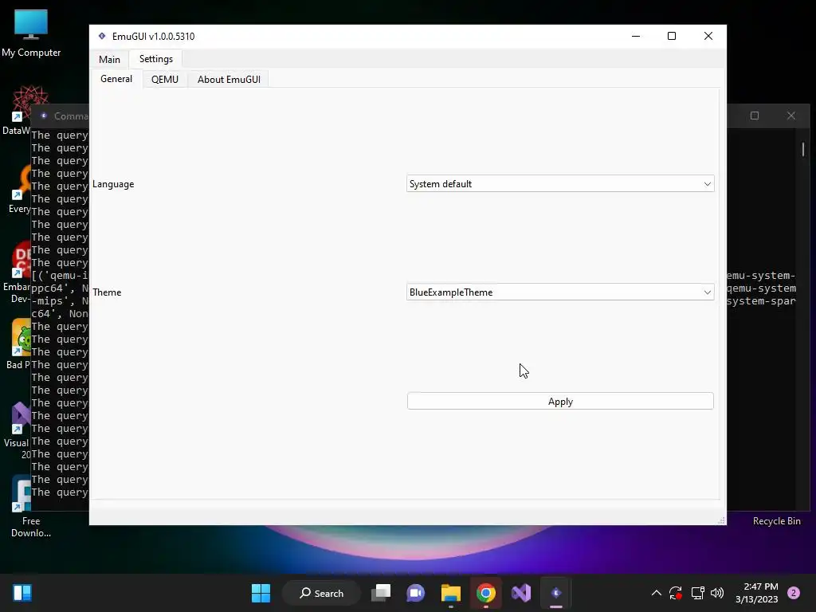This screenshot has width=816, height=612.
Task: Click the sync tray icon with red dot
Action: coord(676,593)
